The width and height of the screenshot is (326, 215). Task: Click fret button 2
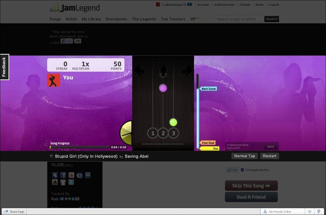pyautogui.click(x=163, y=133)
